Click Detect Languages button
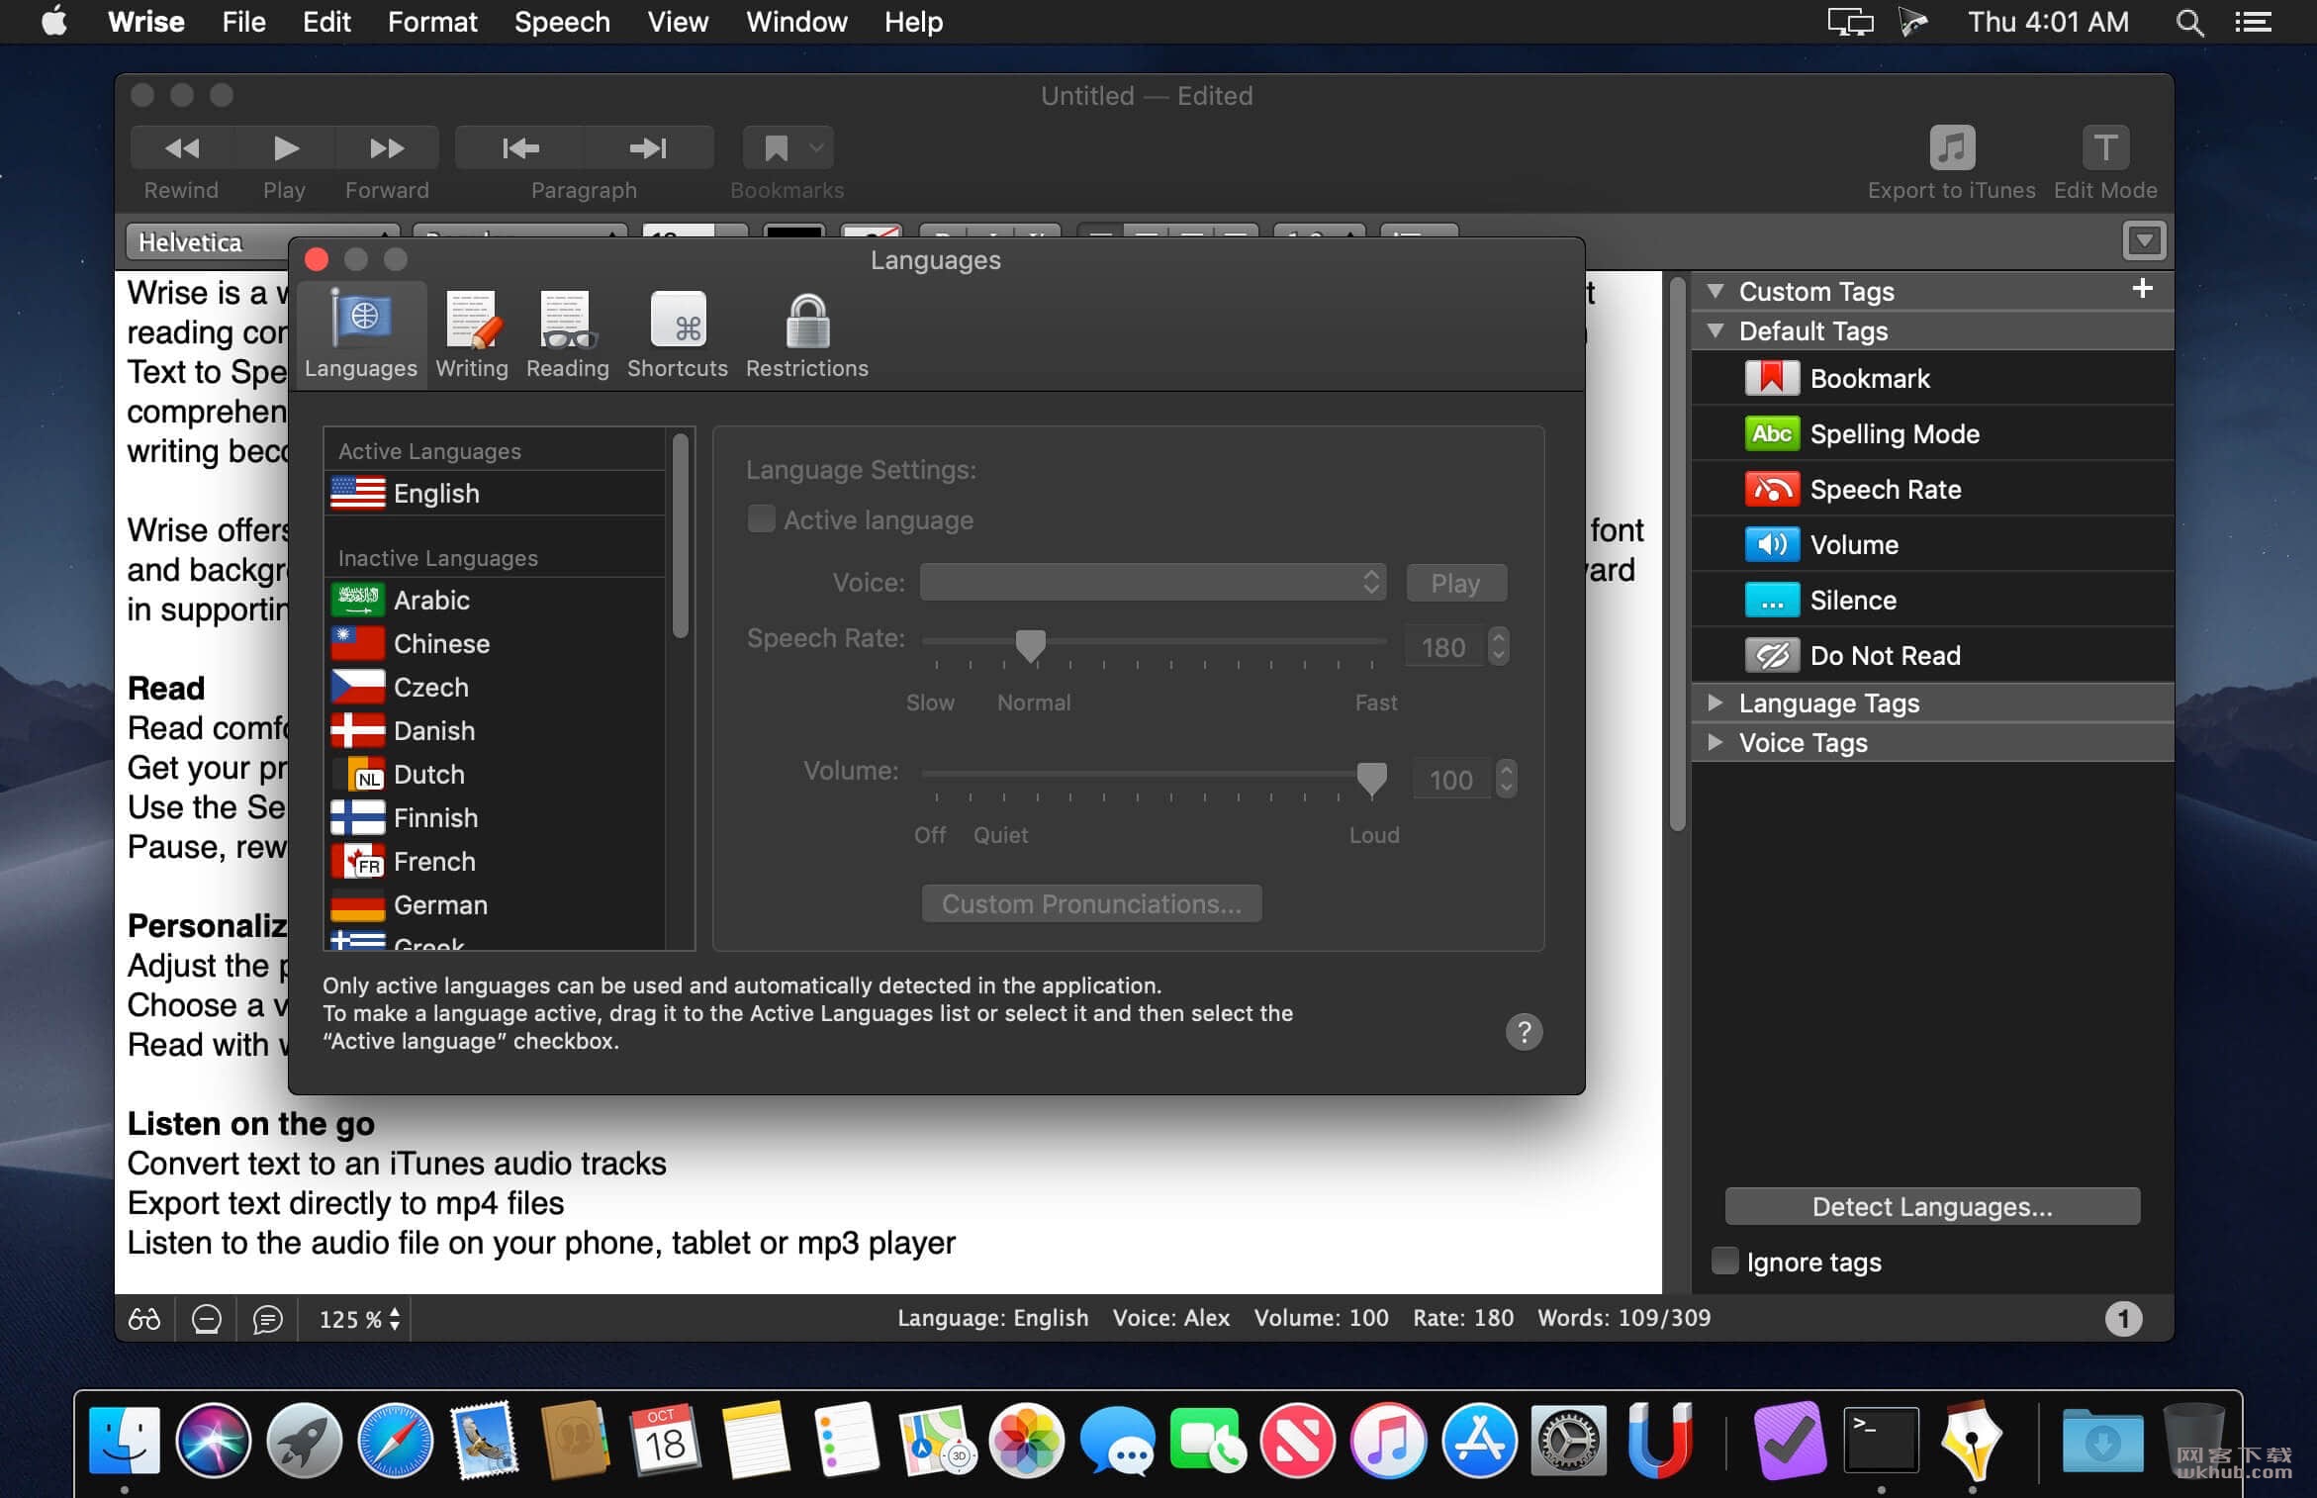Viewport: 2317px width, 1498px height. click(x=1932, y=1206)
